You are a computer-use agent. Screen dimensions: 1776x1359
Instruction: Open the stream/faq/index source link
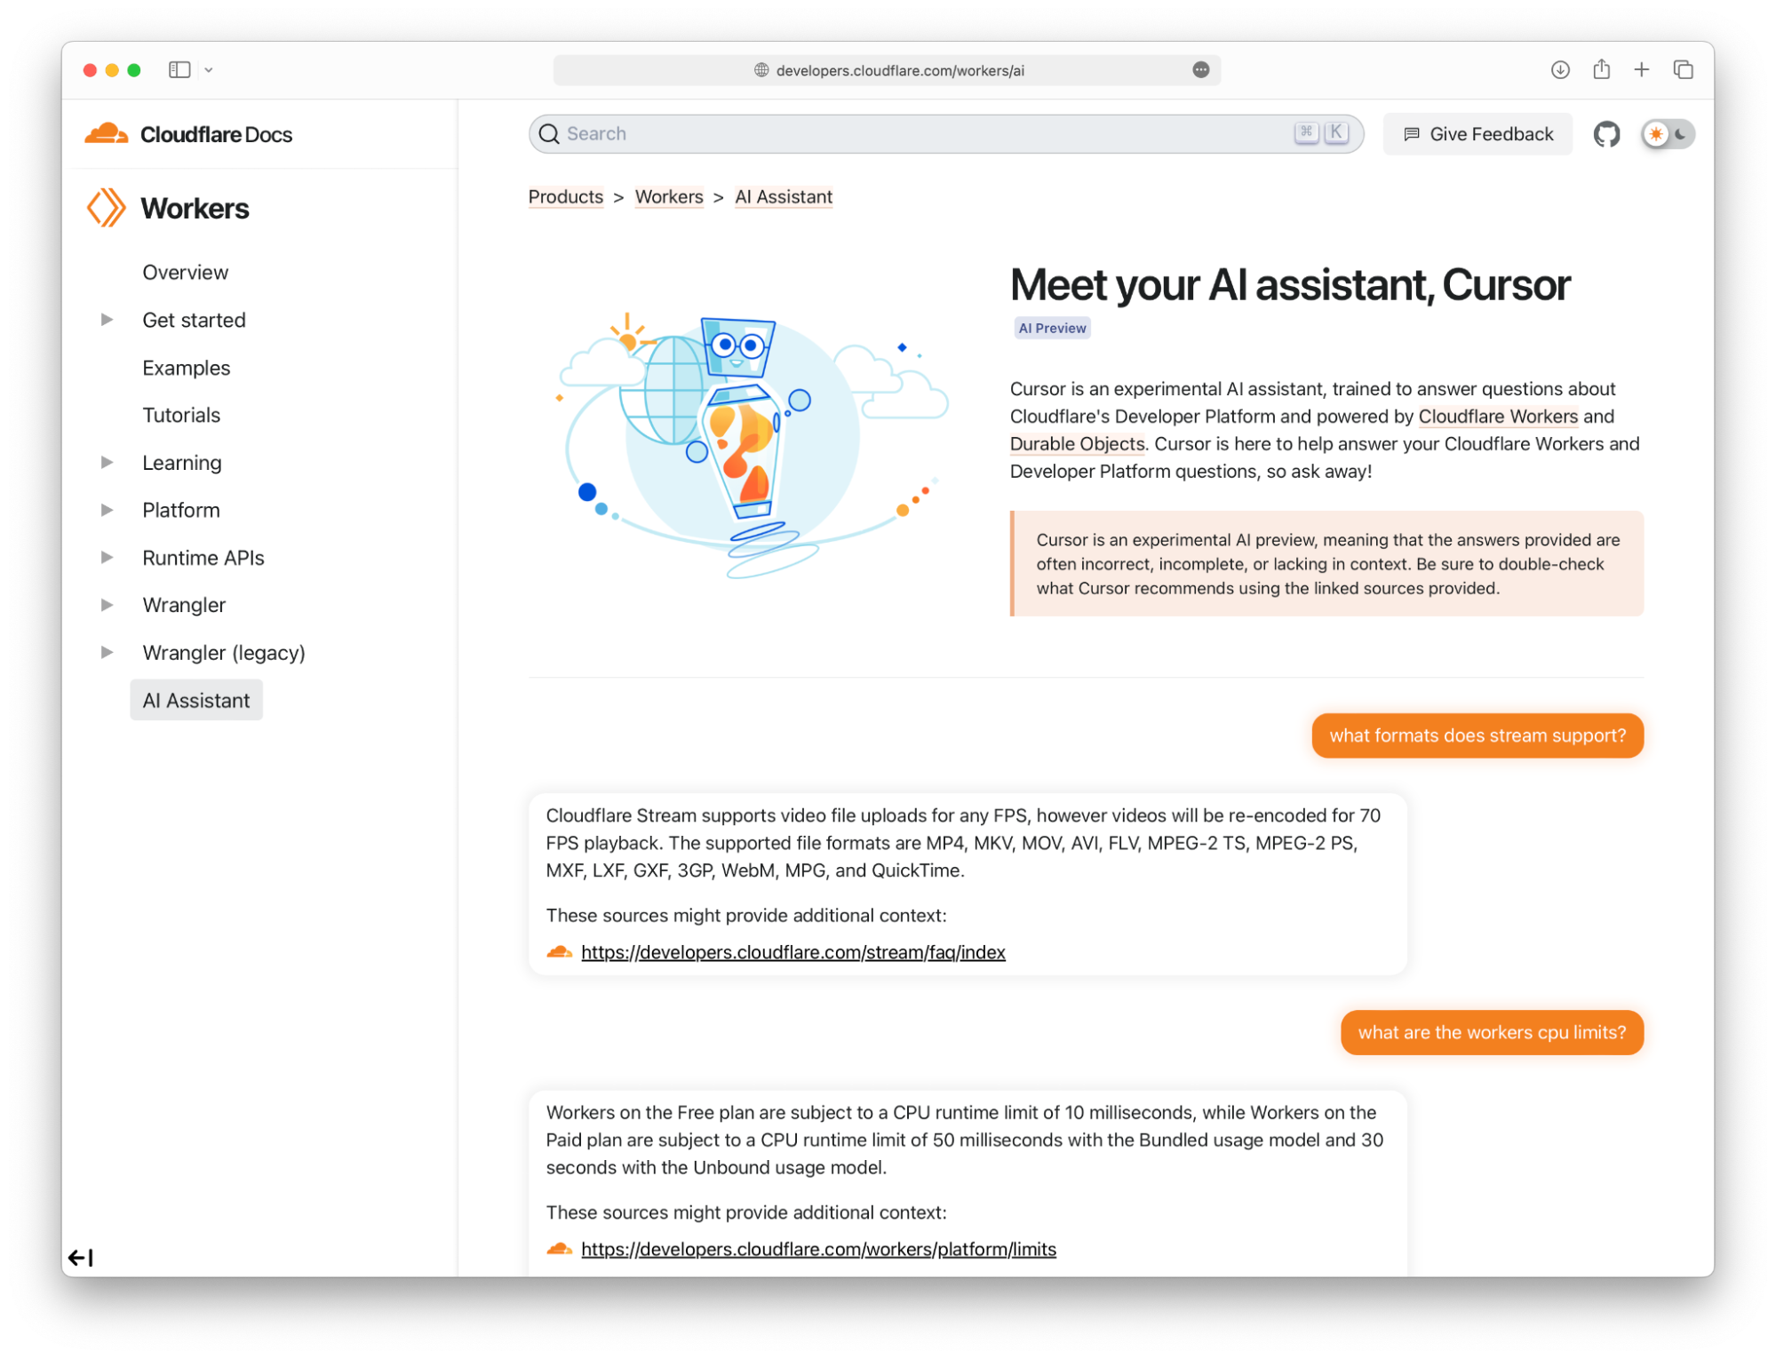[x=792, y=952]
